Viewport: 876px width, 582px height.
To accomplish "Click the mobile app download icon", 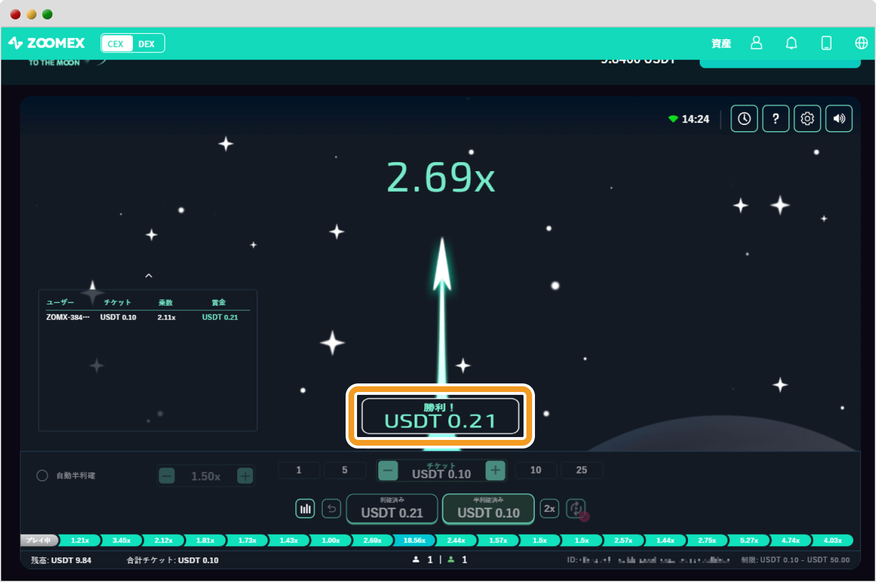I will (826, 43).
